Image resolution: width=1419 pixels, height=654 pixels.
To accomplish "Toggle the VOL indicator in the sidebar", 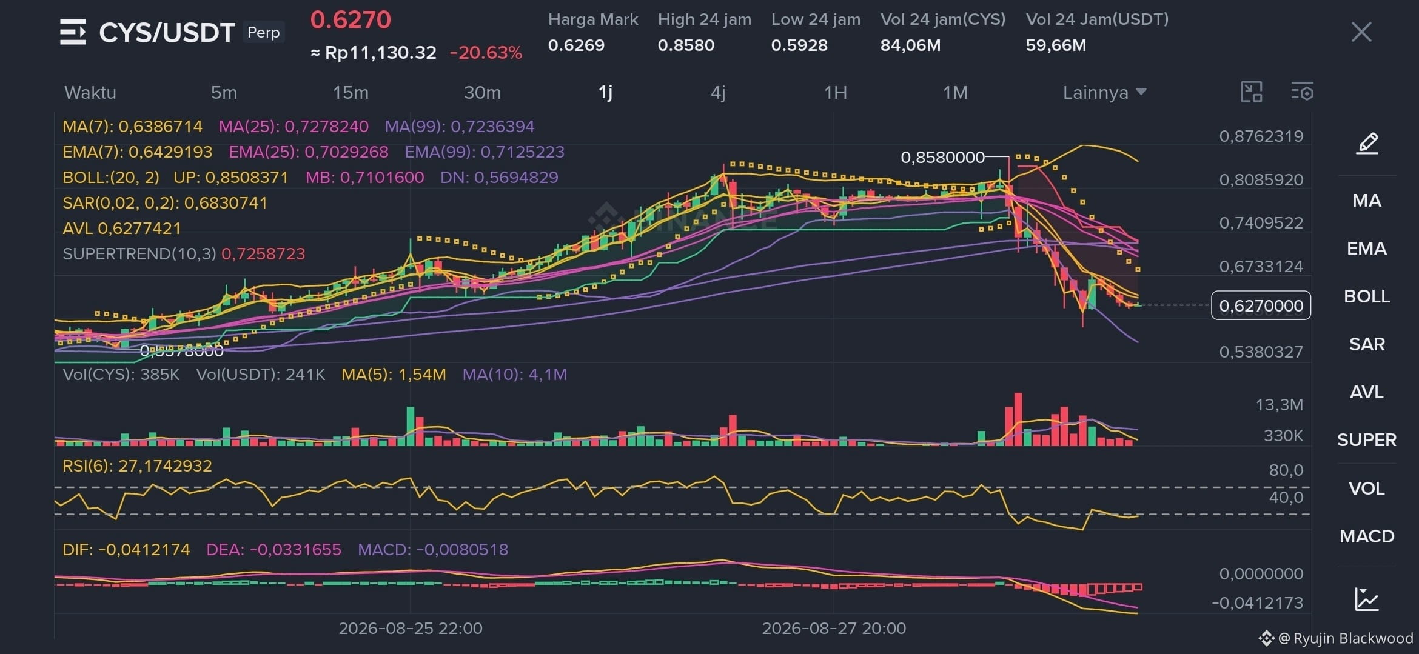I will 1367,489.
